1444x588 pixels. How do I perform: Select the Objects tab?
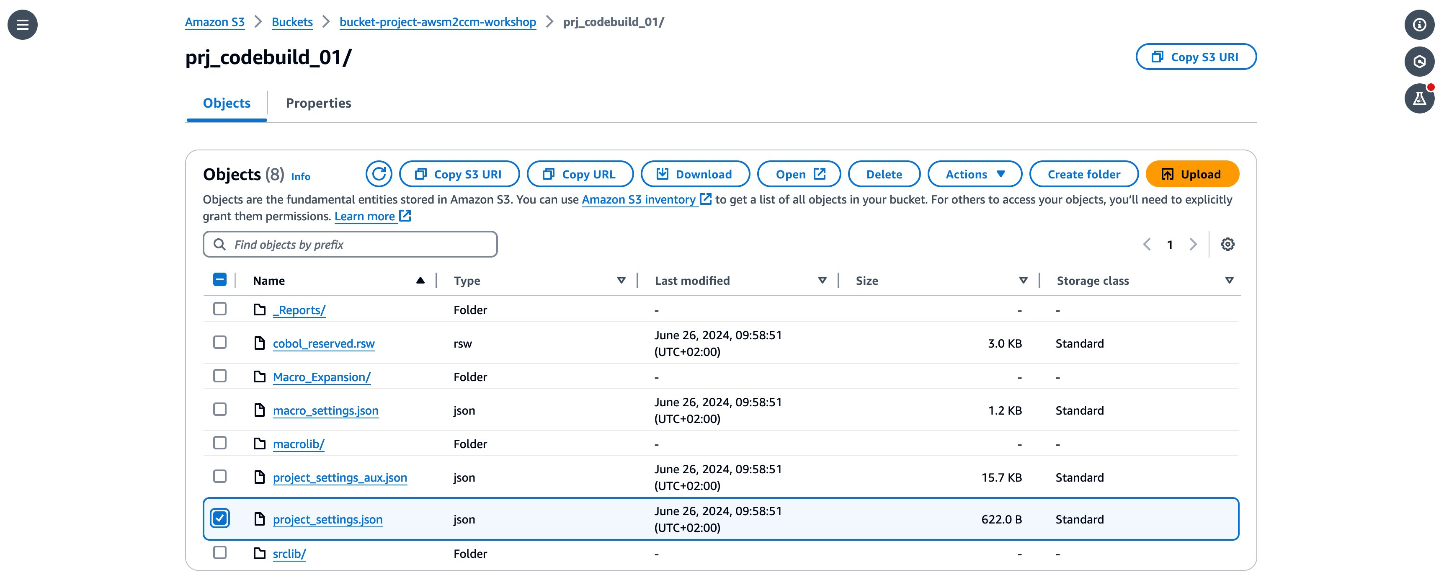[x=226, y=103]
